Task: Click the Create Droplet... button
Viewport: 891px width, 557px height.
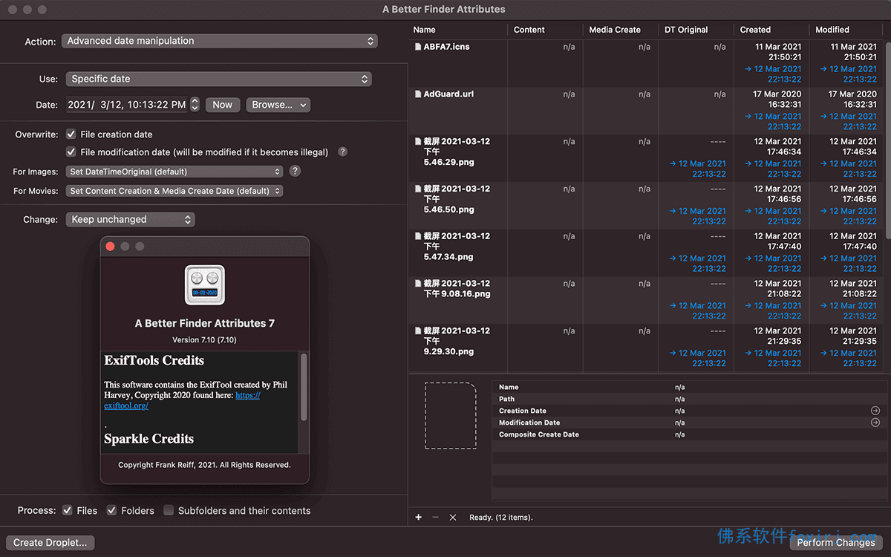Action: 50,543
